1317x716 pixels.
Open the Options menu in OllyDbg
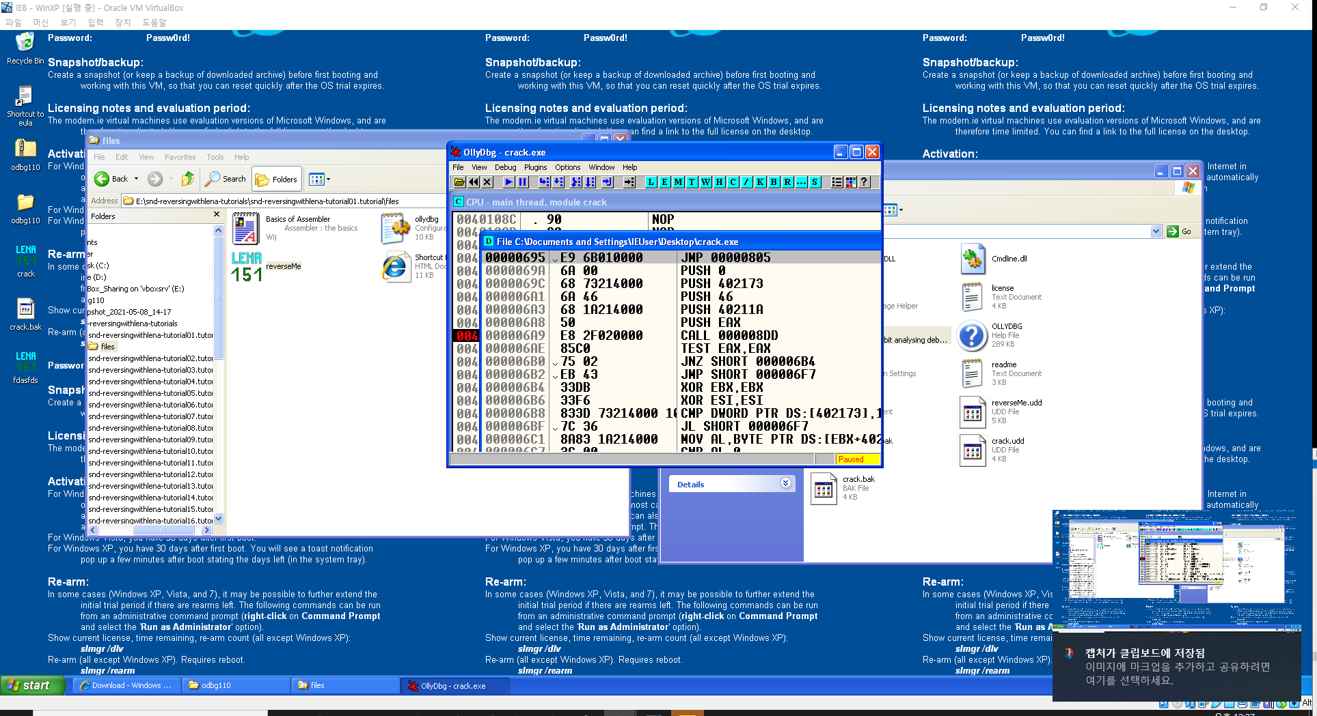(x=567, y=167)
